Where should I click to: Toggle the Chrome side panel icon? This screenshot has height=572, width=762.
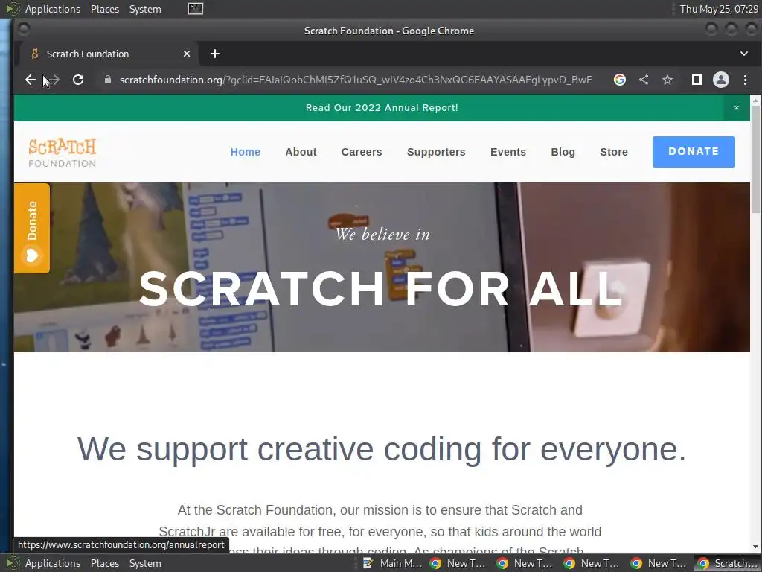[x=697, y=80]
